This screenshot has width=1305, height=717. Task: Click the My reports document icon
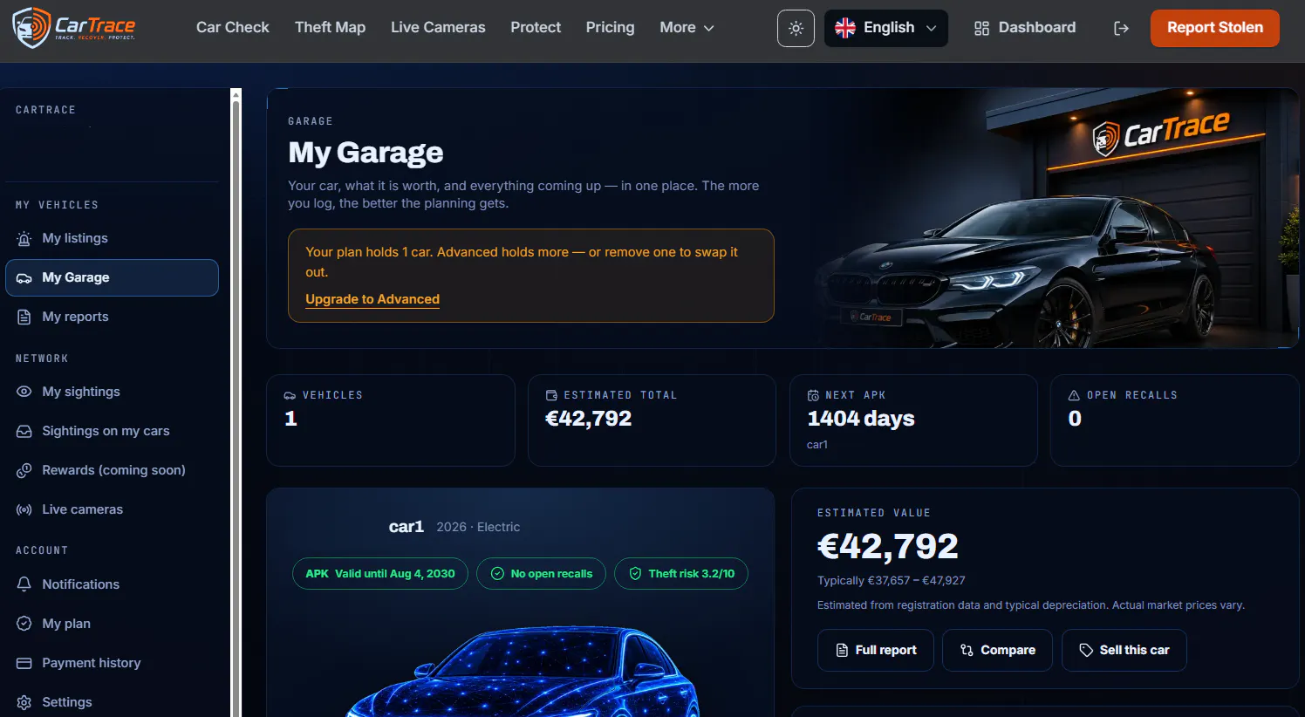point(24,318)
